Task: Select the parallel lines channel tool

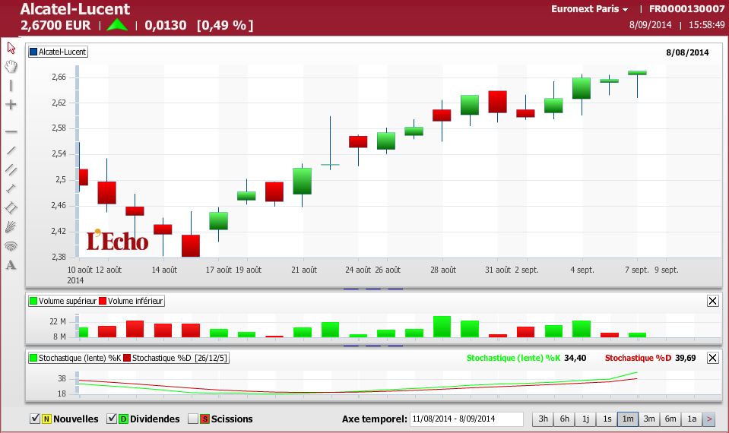Action: [x=11, y=170]
